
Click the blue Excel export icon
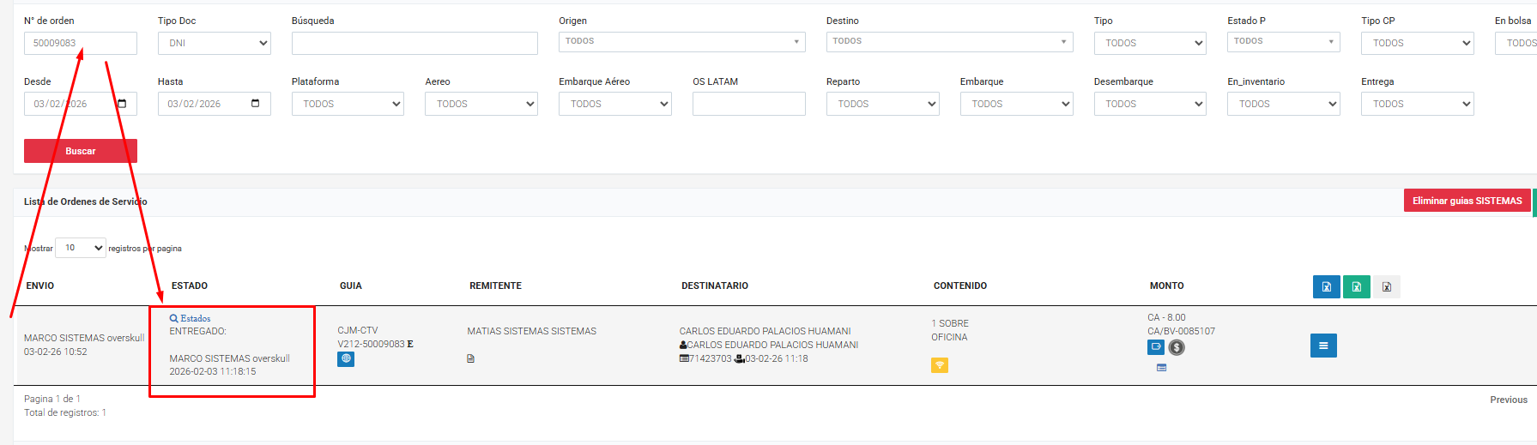(x=1326, y=286)
